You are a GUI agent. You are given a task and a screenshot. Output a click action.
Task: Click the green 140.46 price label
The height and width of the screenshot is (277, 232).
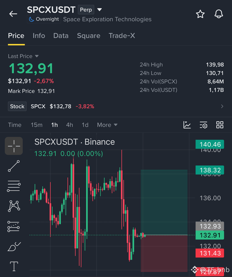coord(210,144)
